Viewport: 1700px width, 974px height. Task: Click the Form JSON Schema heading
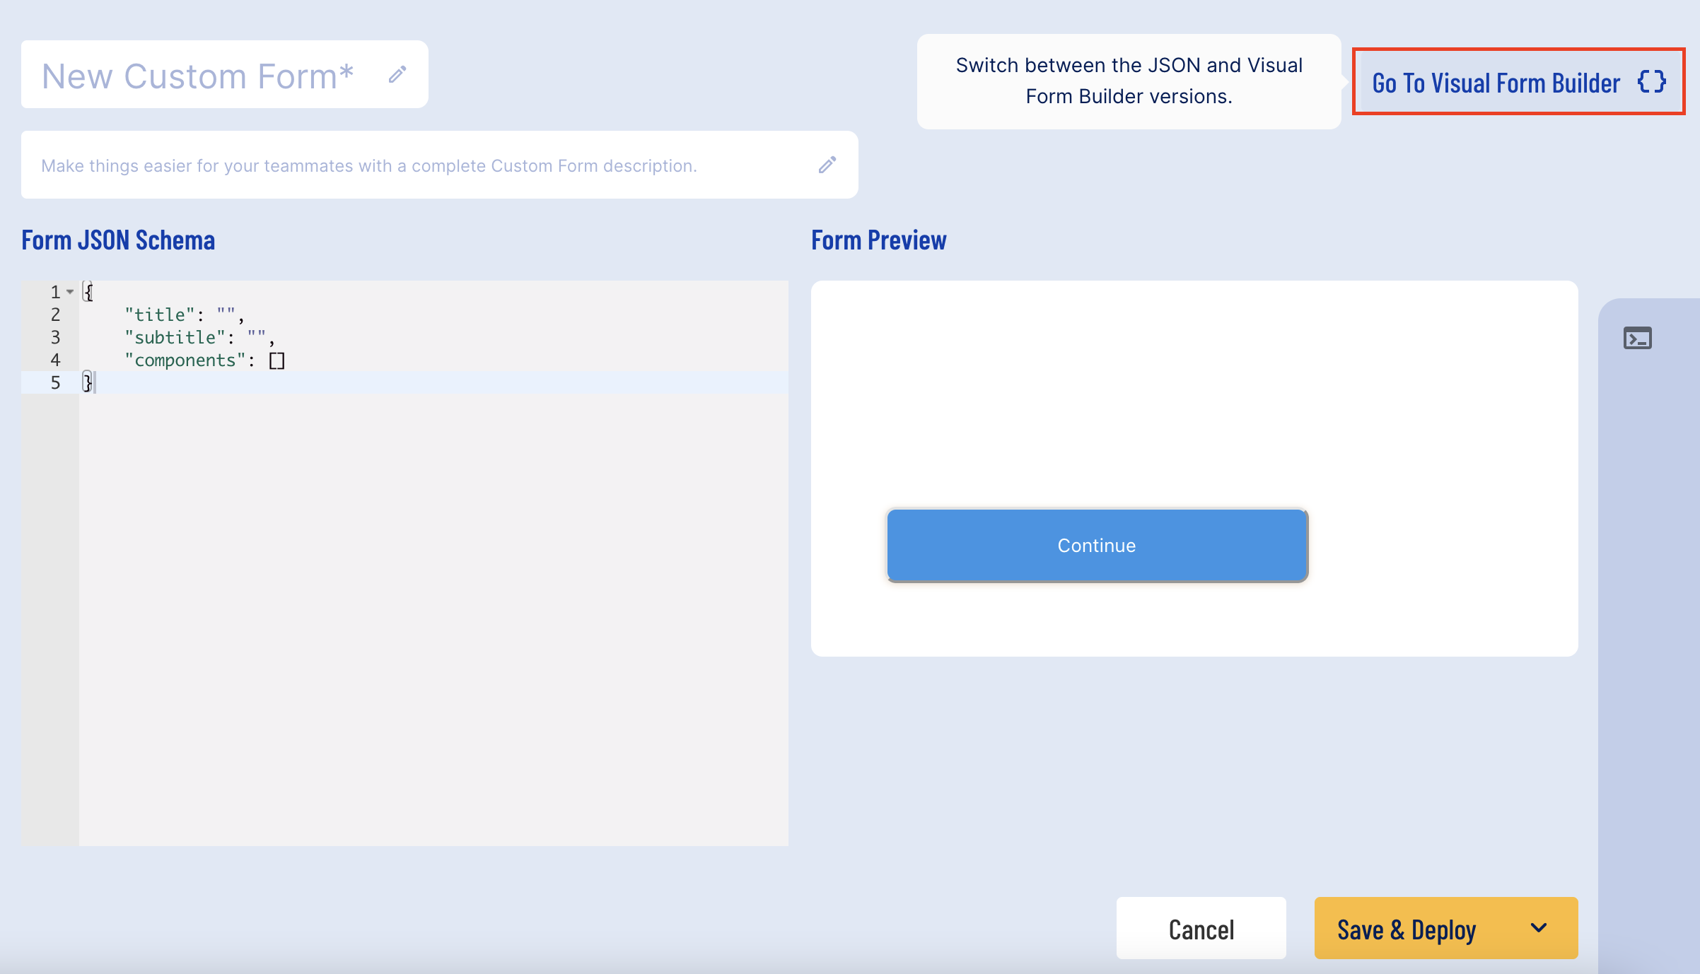(118, 240)
